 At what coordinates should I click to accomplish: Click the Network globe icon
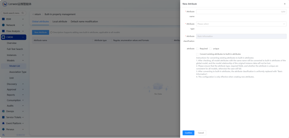[4, 25]
